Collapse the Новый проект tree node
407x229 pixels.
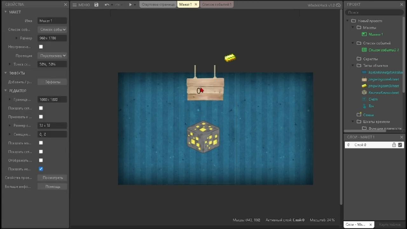pos(348,21)
